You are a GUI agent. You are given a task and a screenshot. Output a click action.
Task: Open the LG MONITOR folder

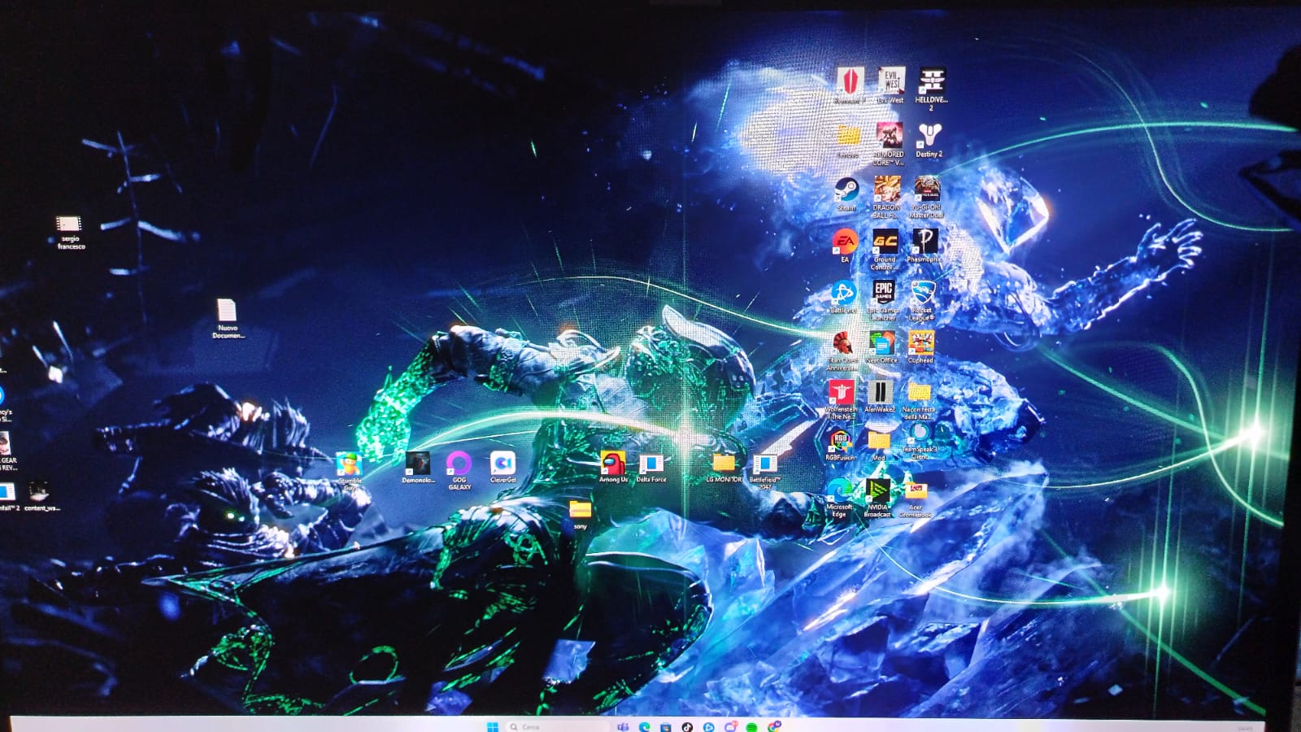click(x=723, y=464)
